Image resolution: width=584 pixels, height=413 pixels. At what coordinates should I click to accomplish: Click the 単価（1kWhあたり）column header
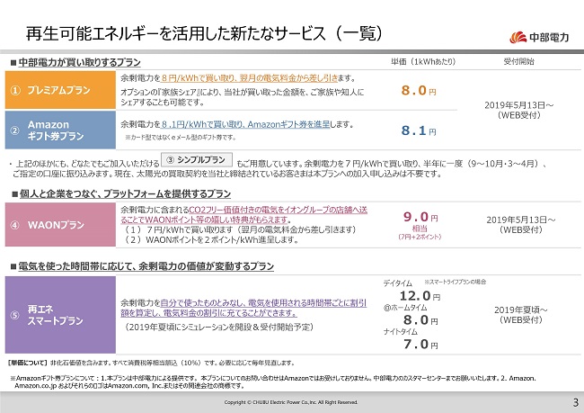(423, 61)
